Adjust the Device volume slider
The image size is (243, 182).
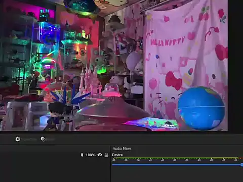pos(178,165)
